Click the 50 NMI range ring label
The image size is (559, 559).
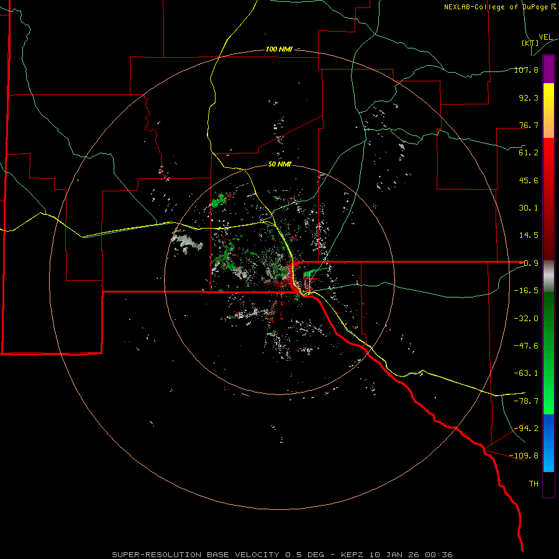point(279,164)
